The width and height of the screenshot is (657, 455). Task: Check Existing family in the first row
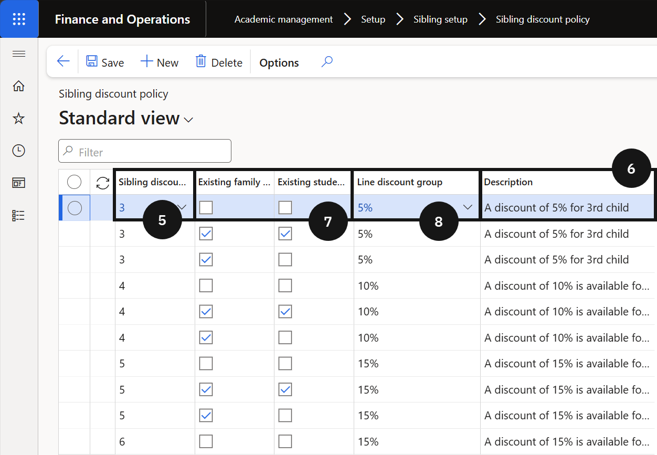coord(206,208)
